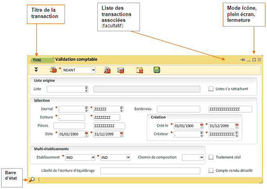The image size is (267, 189).
Task: Enable the Listes s'y rattachant checkbox
Action: [211, 89]
